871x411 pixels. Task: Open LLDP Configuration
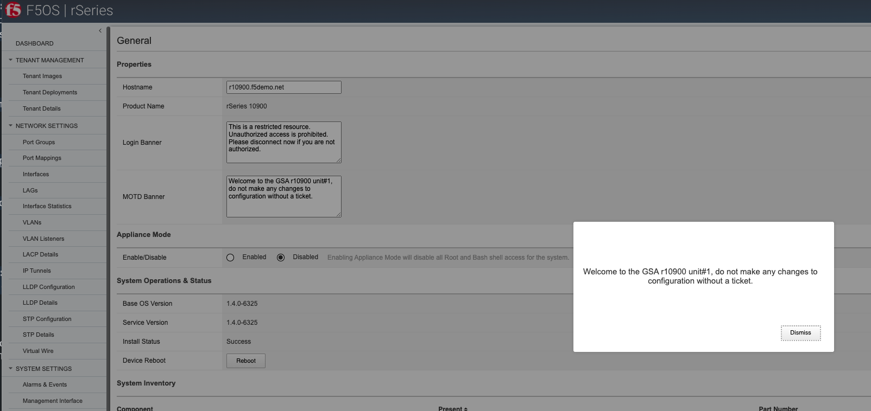click(x=49, y=287)
